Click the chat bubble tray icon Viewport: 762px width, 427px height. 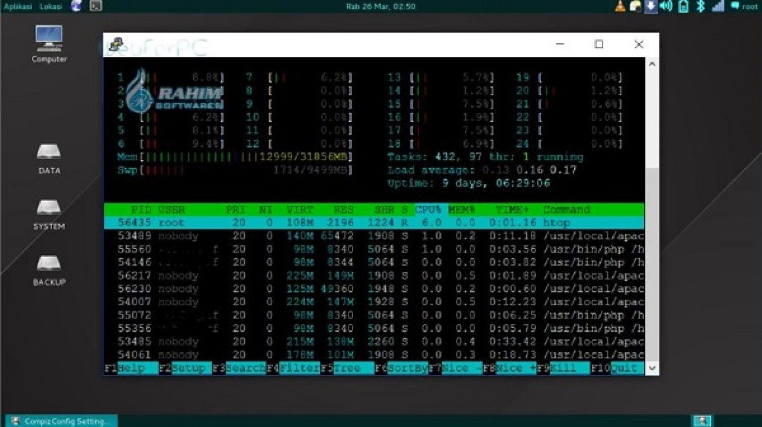(x=735, y=6)
